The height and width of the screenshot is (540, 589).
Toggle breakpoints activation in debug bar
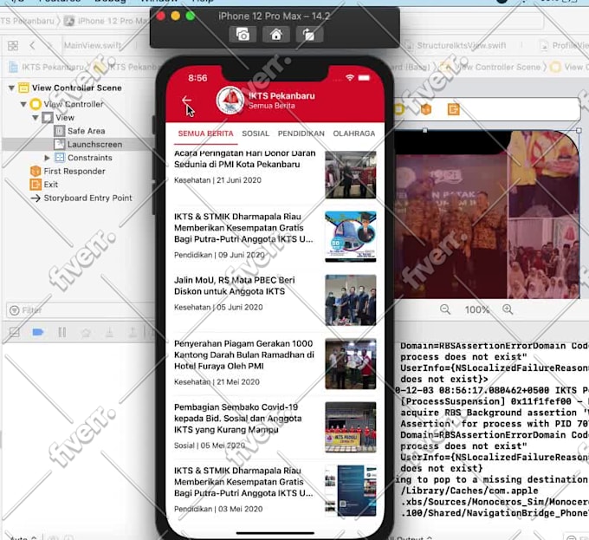38,332
